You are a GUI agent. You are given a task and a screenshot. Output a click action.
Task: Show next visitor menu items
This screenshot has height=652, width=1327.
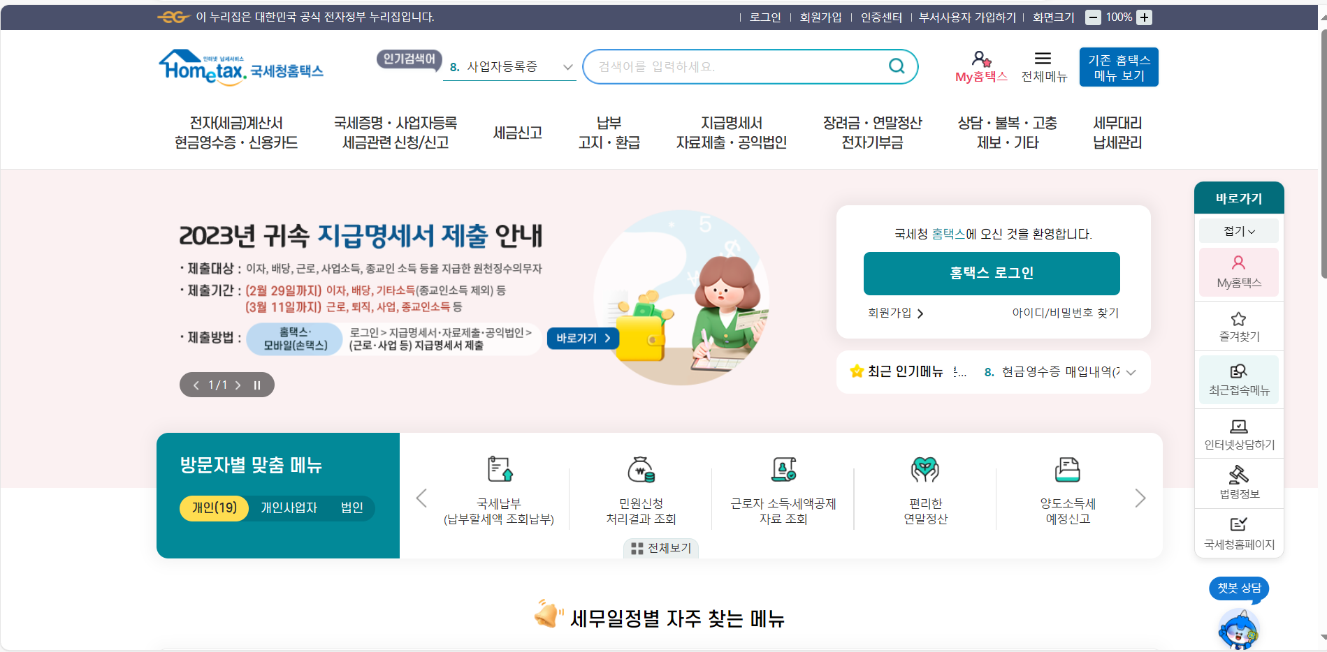pyautogui.click(x=1140, y=498)
